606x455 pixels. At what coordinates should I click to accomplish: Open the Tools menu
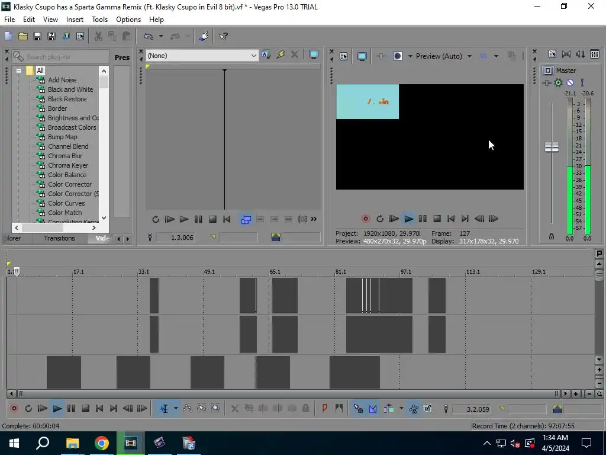99,20
